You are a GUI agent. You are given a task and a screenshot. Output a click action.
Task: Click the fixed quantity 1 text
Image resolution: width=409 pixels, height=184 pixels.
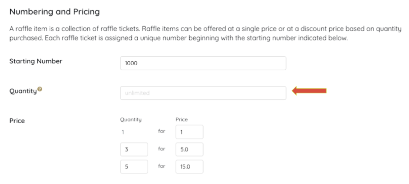(x=122, y=132)
